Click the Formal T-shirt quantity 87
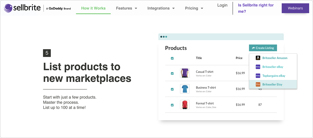Image resolution: width=313 pixels, height=138 pixels. coord(260,105)
